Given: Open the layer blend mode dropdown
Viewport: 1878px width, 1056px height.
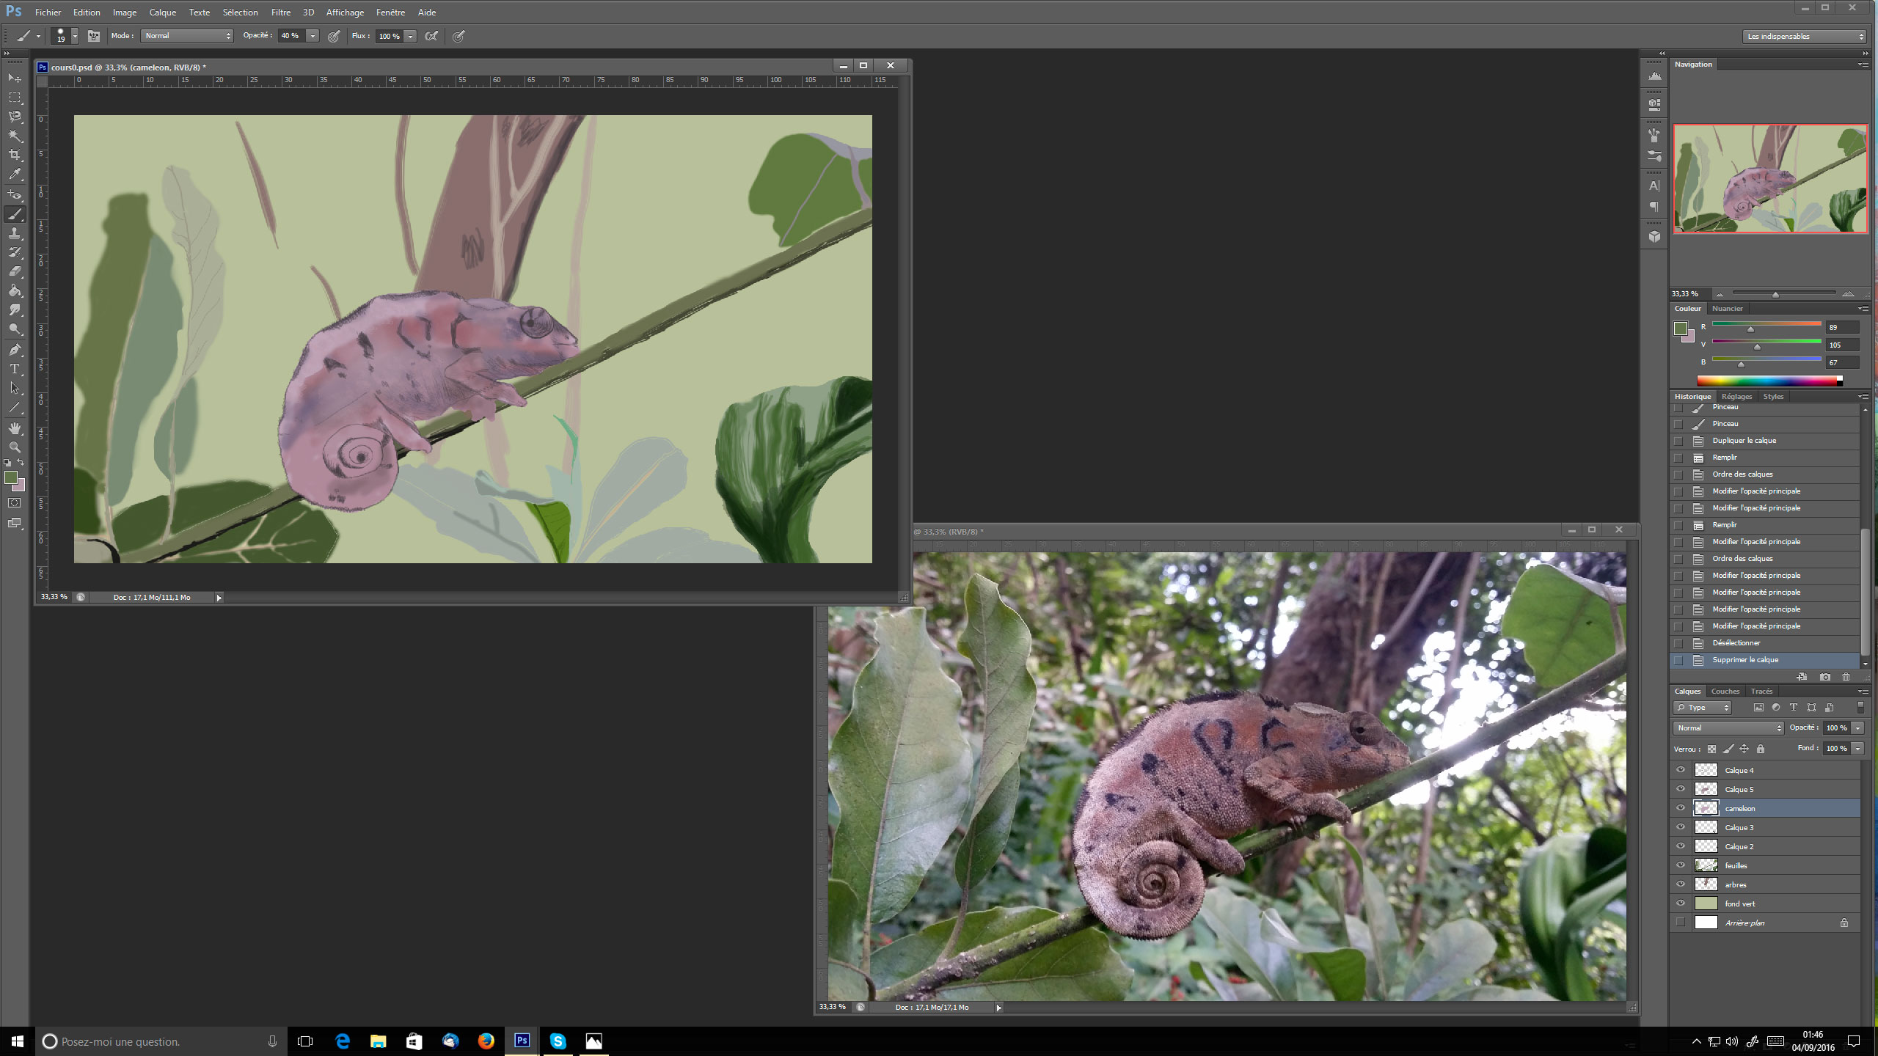Looking at the screenshot, I should pyautogui.click(x=1728, y=728).
